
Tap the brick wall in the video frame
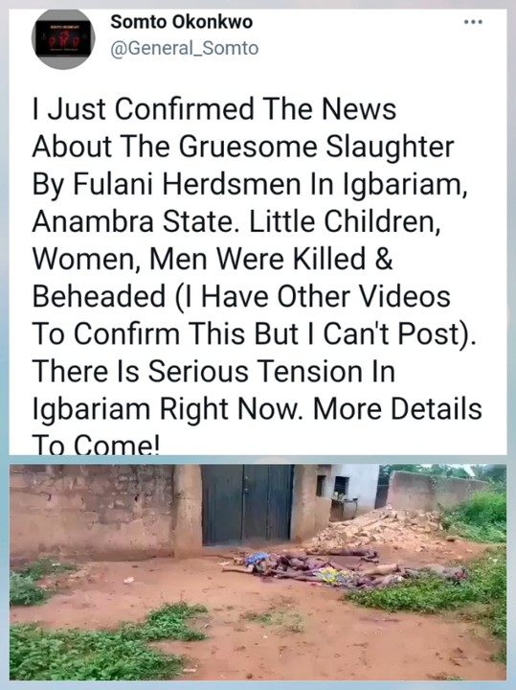91,512
